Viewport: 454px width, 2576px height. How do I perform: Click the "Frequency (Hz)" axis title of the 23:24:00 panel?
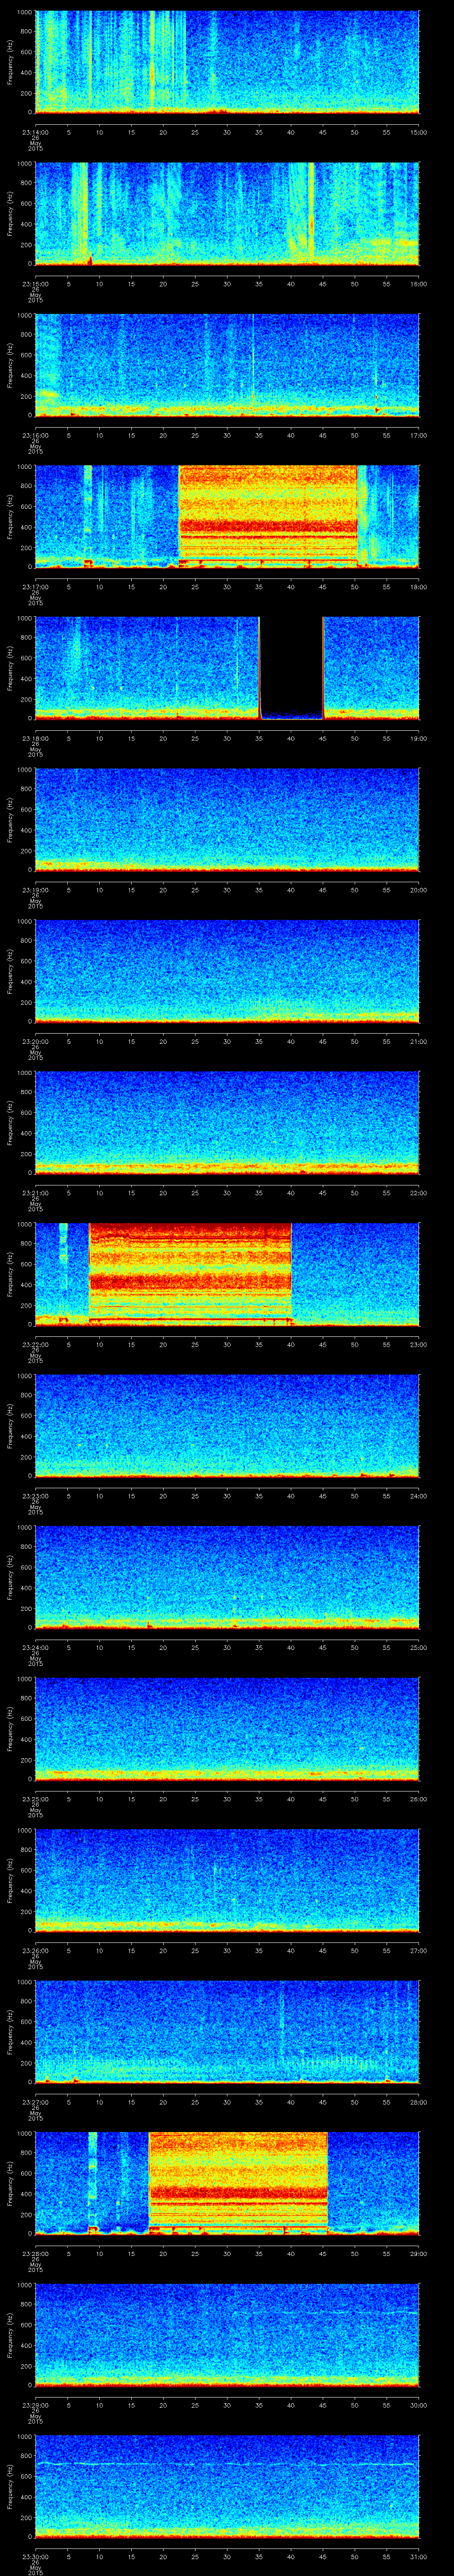pos(10,1577)
